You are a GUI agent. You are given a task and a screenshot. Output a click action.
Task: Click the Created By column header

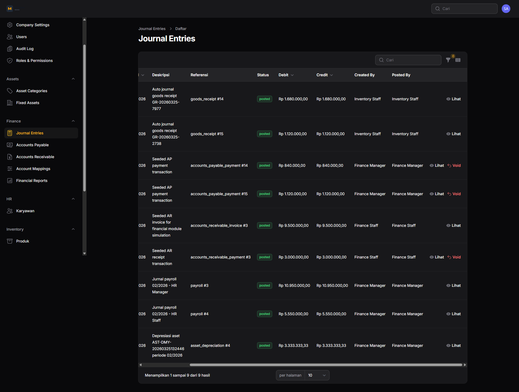click(x=364, y=75)
